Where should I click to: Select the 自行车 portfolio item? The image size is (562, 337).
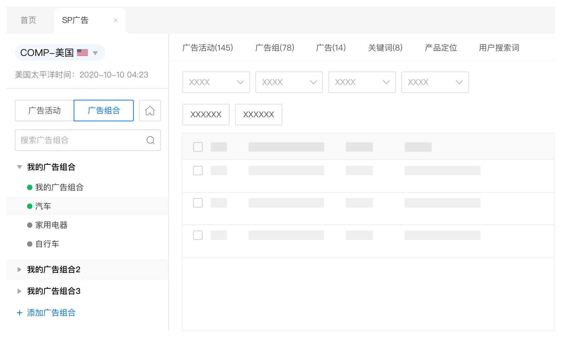coord(47,244)
